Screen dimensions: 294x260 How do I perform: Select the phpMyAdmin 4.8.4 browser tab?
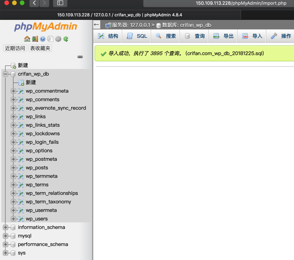click(120, 15)
